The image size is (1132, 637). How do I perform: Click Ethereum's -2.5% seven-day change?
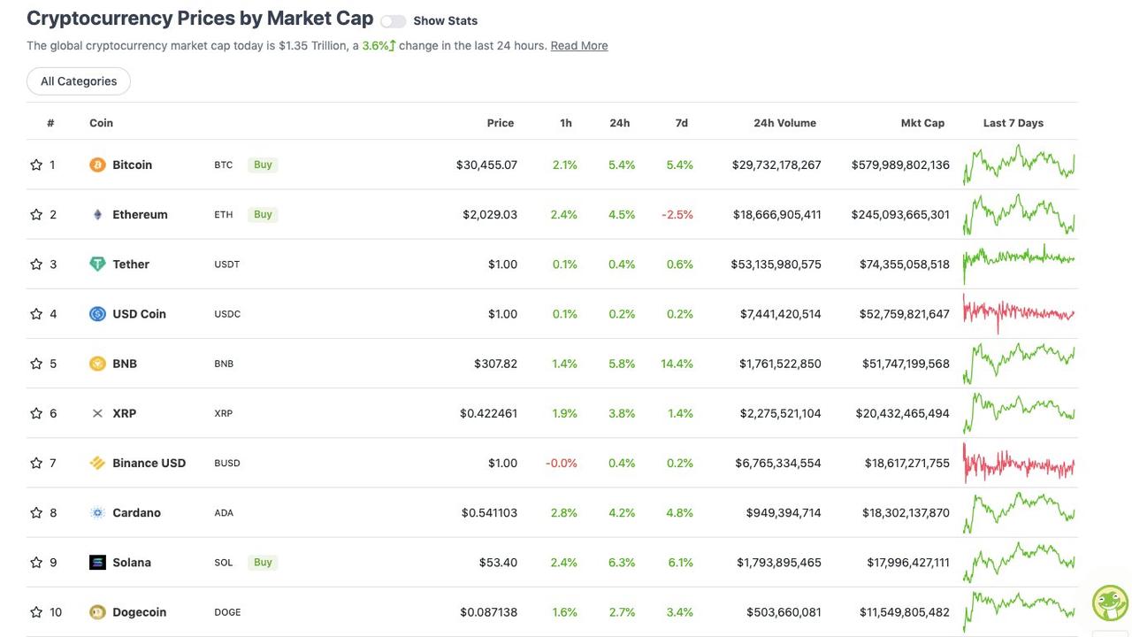coord(677,214)
